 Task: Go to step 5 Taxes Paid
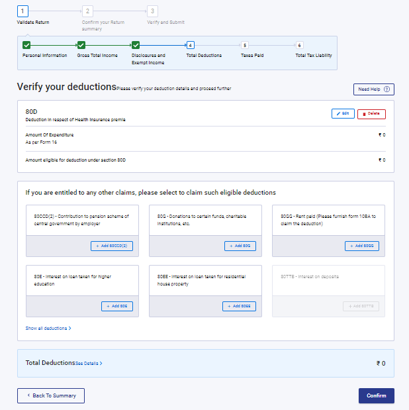pos(245,45)
